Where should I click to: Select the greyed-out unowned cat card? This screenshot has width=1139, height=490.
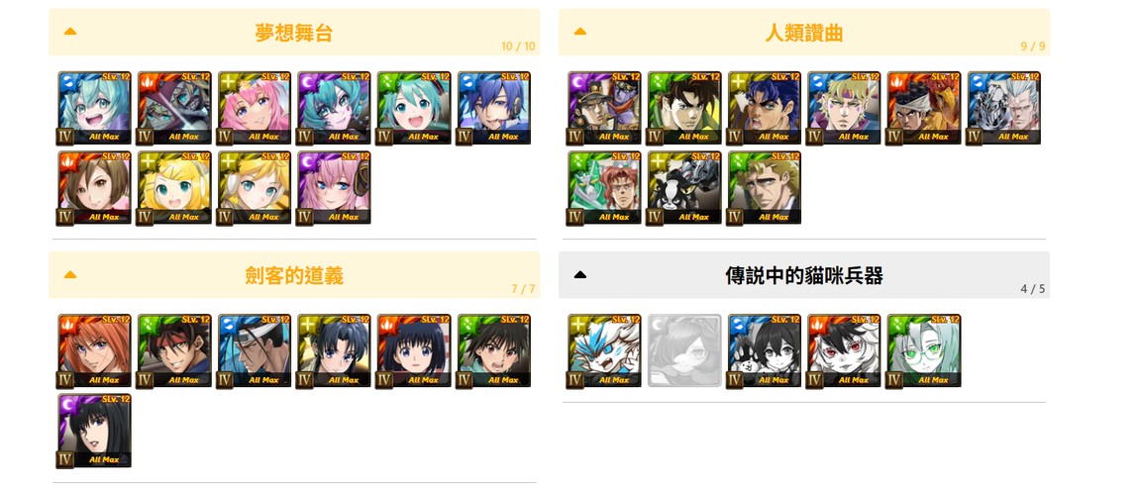tap(684, 350)
